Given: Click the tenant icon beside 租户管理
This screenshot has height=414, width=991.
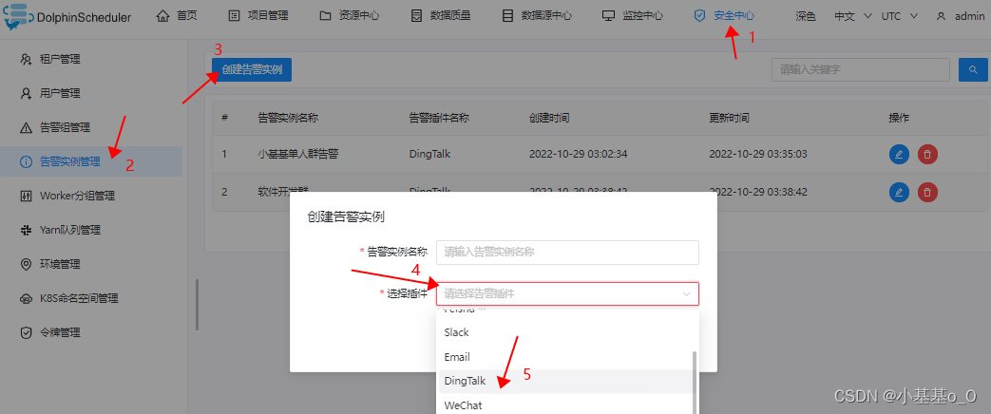Looking at the screenshot, I should (26, 60).
